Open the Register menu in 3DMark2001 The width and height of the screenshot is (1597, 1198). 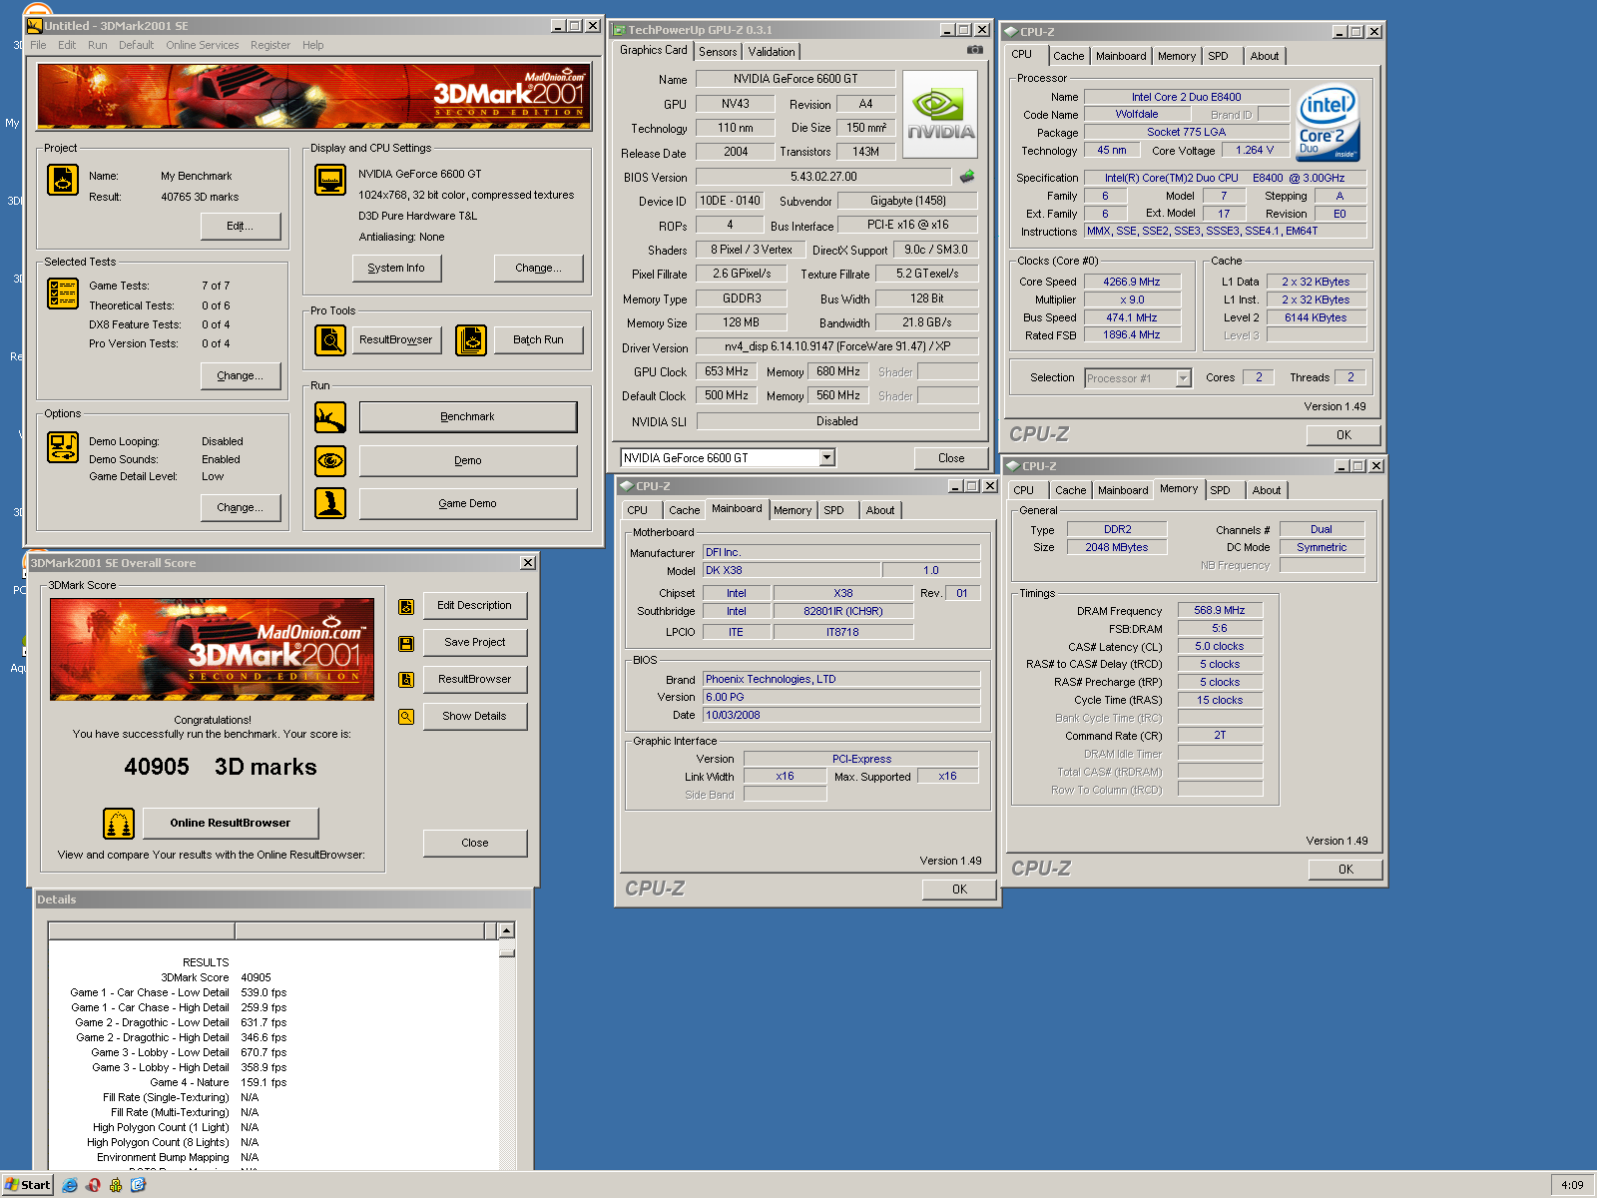coord(270,45)
